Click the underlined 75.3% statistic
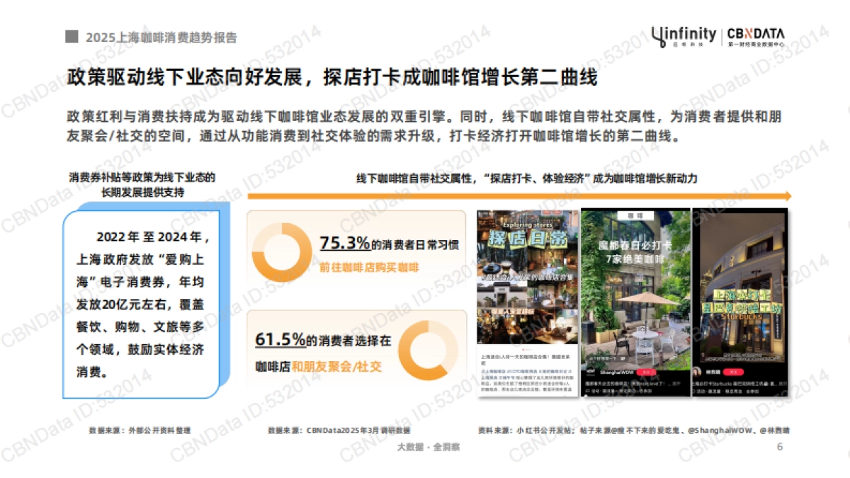Image resolution: width=850 pixels, height=478 pixels. pos(345,242)
